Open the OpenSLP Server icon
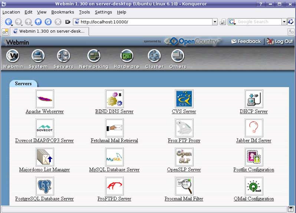The width and height of the screenshot is (296, 213). tap(184, 157)
